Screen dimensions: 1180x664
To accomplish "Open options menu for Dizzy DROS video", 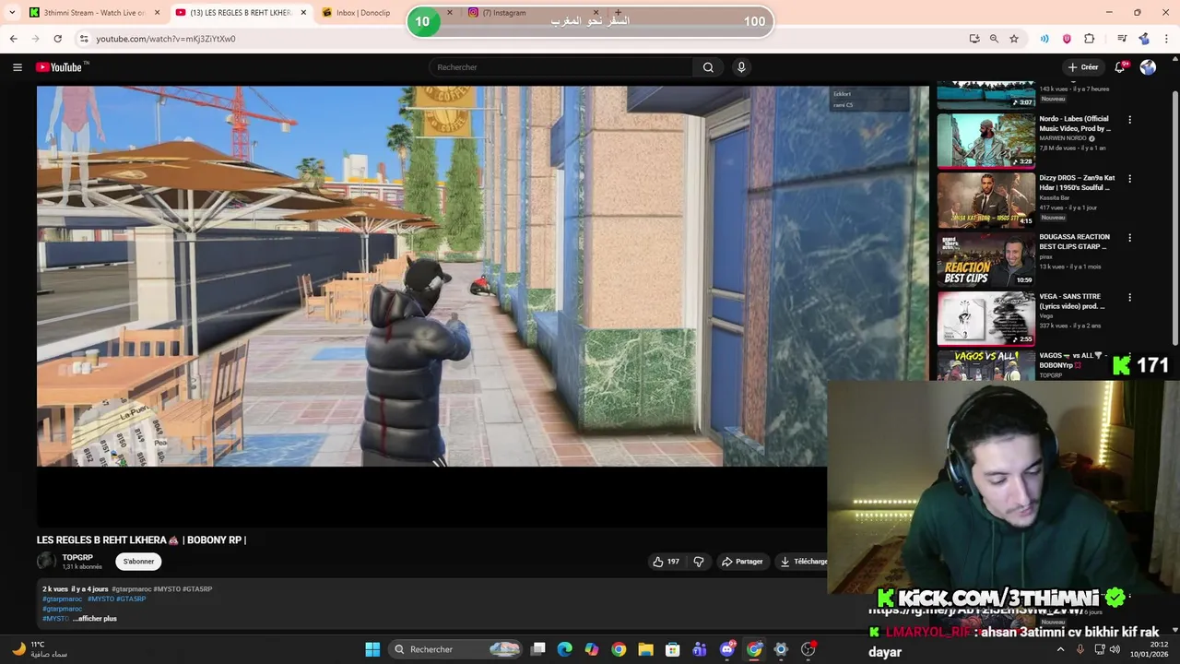I will point(1129,179).
